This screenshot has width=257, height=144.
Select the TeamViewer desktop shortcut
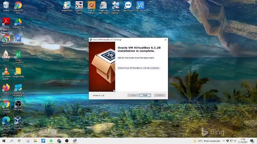tap(128, 6)
